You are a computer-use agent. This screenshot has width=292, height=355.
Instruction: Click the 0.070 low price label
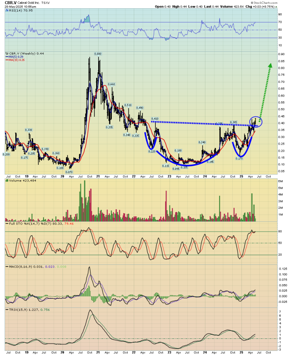tap(69, 172)
